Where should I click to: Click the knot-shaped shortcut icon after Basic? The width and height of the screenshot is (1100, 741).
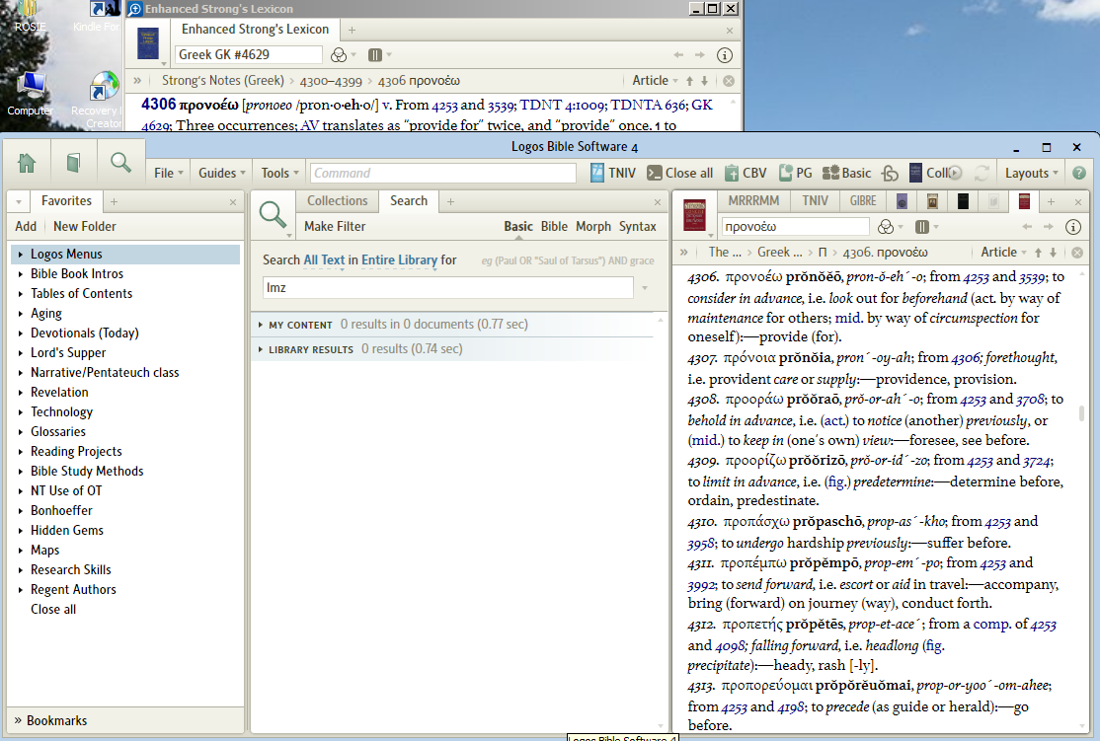[890, 173]
